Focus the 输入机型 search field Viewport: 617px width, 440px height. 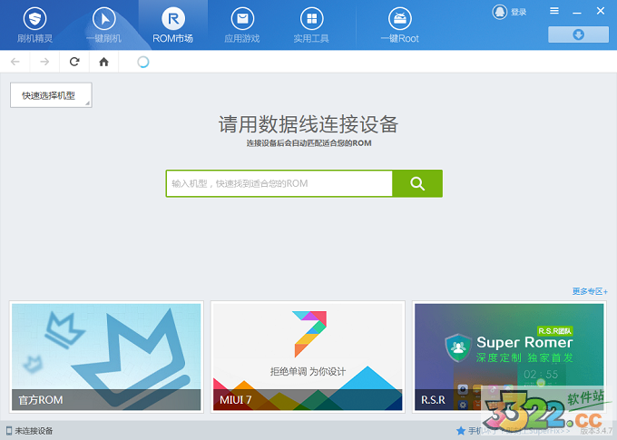pyautogui.click(x=279, y=183)
